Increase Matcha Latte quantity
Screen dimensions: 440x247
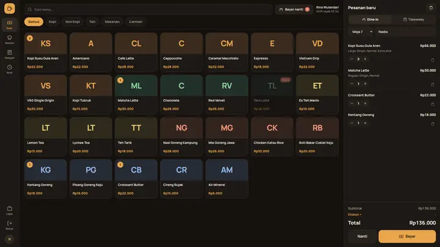[365, 84]
